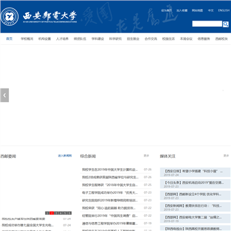Click inside the search input box

(207, 24)
